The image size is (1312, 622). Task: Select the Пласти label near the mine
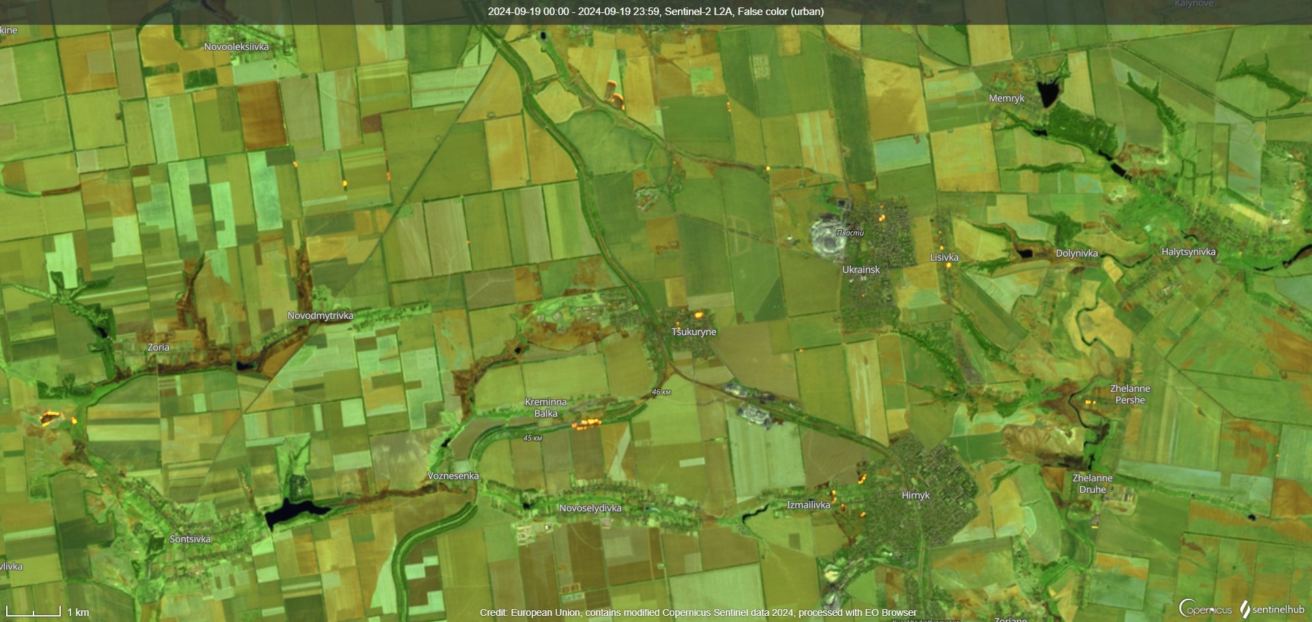[851, 233]
